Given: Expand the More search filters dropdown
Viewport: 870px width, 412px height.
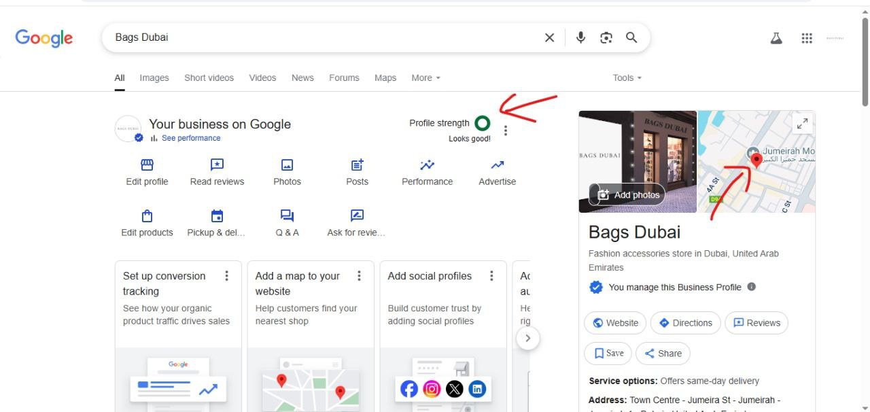Looking at the screenshot, I should pos(425,78).
